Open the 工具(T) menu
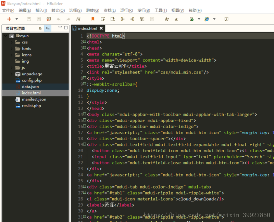274x222 pixels. point(161,10)
